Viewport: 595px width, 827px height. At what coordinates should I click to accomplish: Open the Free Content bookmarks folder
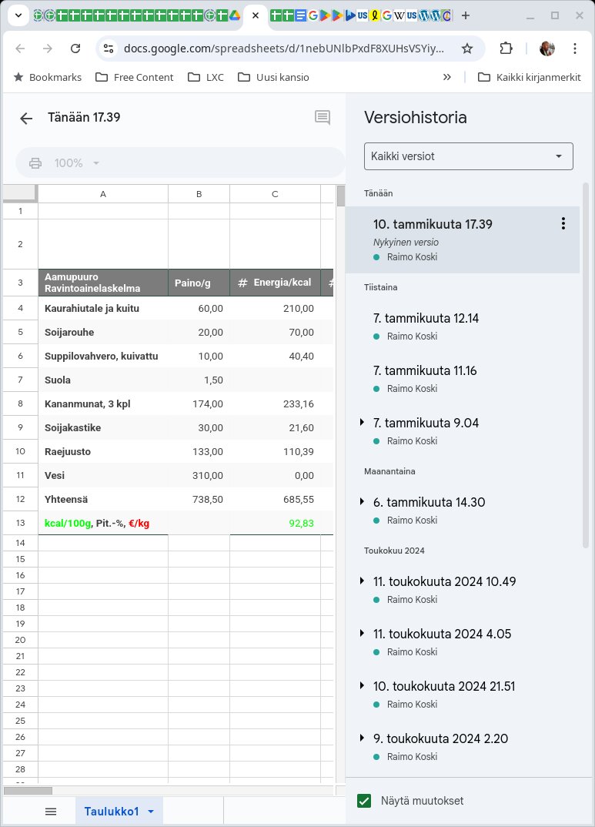point(135,77)
